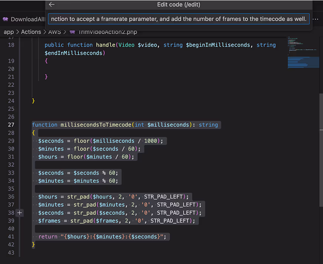Click the PHP file icon in the breadcrumb

(72, 32)
